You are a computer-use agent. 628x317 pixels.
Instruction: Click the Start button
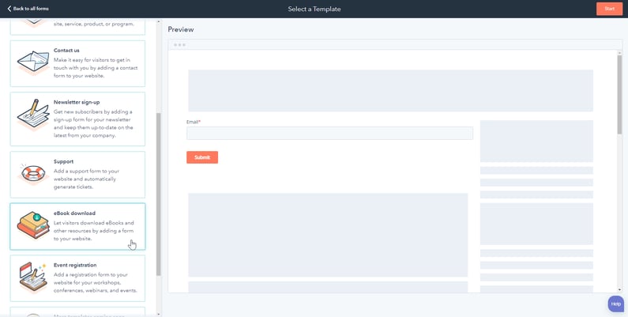tap(609, 9)
